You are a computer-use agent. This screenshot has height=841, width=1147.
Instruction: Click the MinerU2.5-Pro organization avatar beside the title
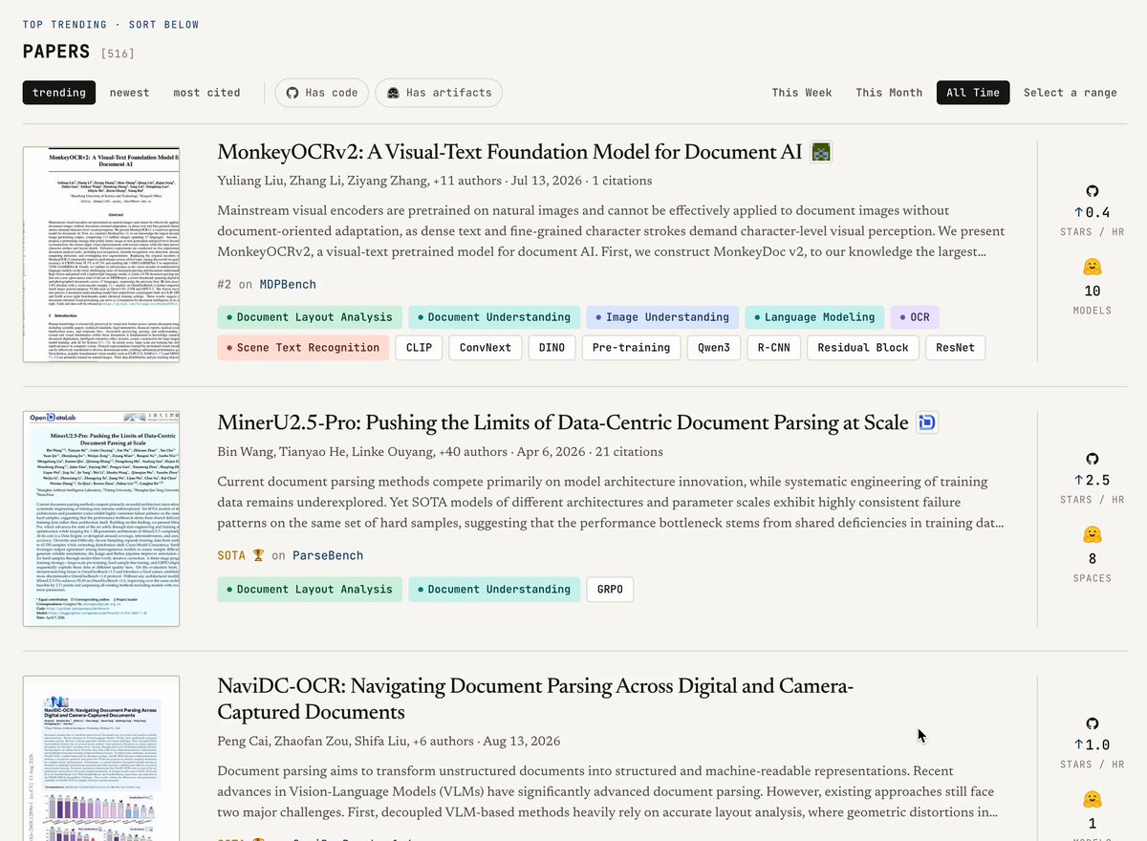point(926,422)
